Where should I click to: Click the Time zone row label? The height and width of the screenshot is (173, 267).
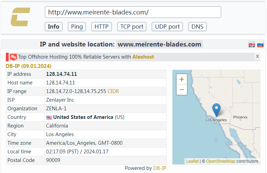point(19,143)
